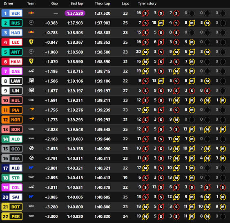
Task: Select the 6 HAM driver badge
Action: click(12, 61)
